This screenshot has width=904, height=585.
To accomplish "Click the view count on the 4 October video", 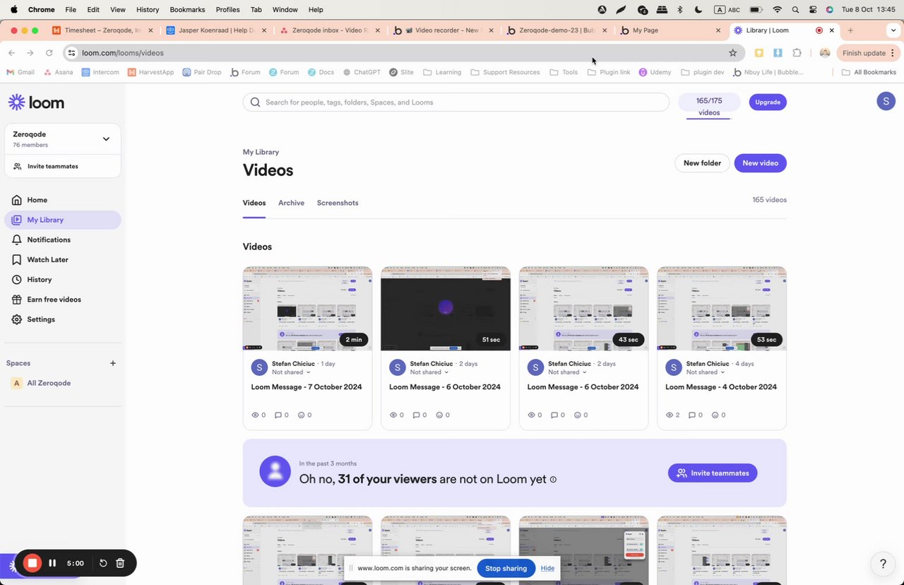I will coord(674,415).
